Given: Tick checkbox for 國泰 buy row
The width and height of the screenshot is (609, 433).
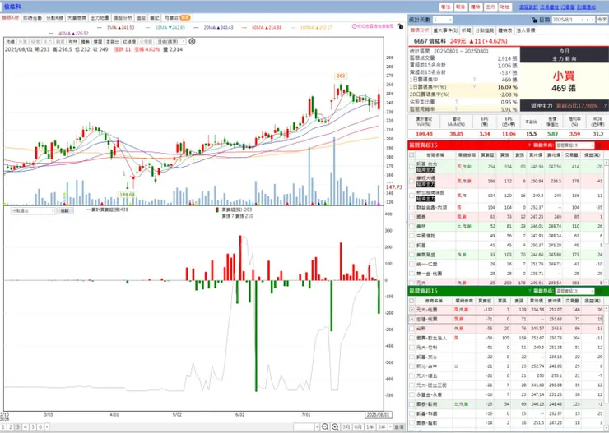Looking at the screenshot, I should [411, 217].
